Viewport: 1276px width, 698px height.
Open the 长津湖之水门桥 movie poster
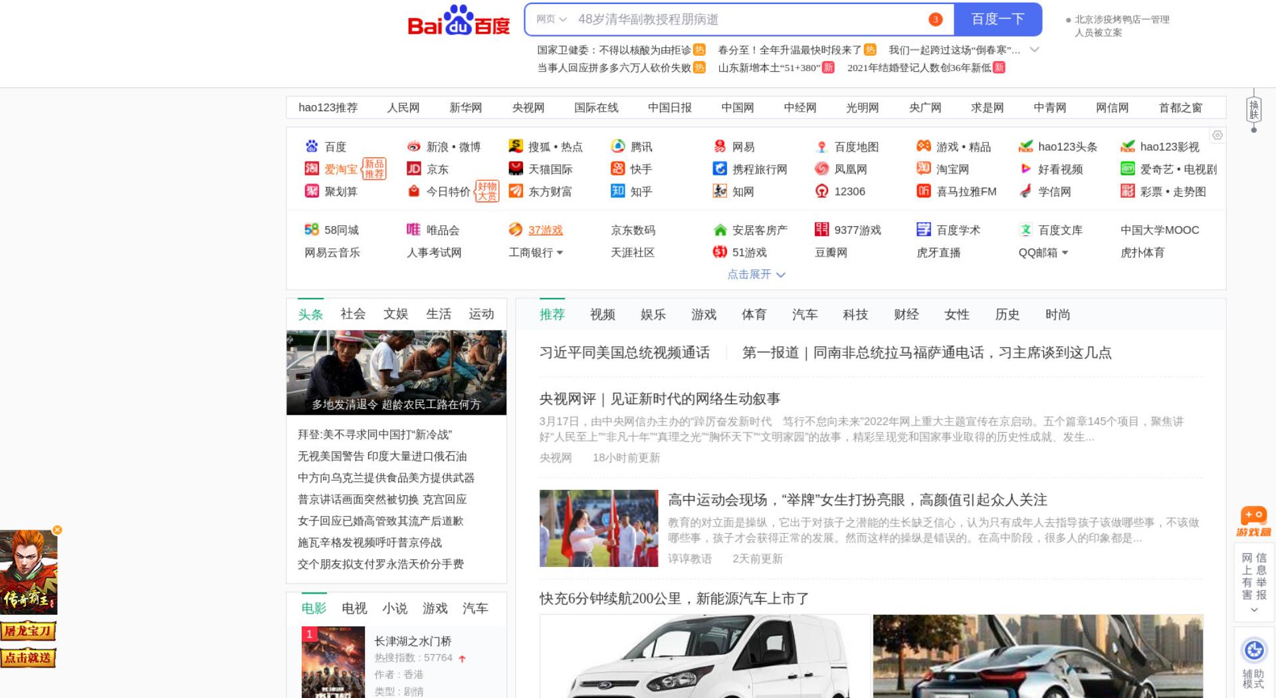[x=333, y=662]
